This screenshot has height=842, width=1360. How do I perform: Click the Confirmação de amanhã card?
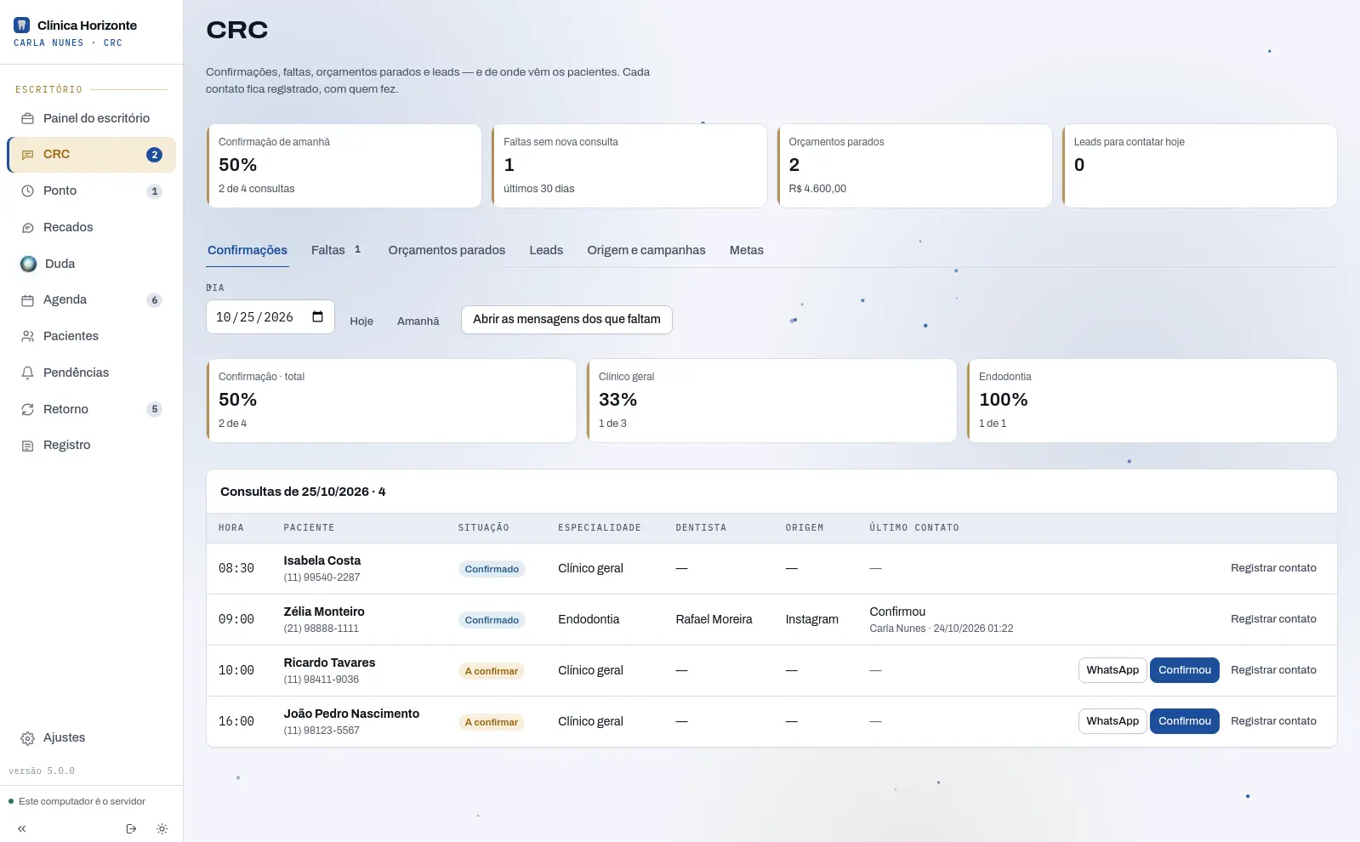[344, 166]
